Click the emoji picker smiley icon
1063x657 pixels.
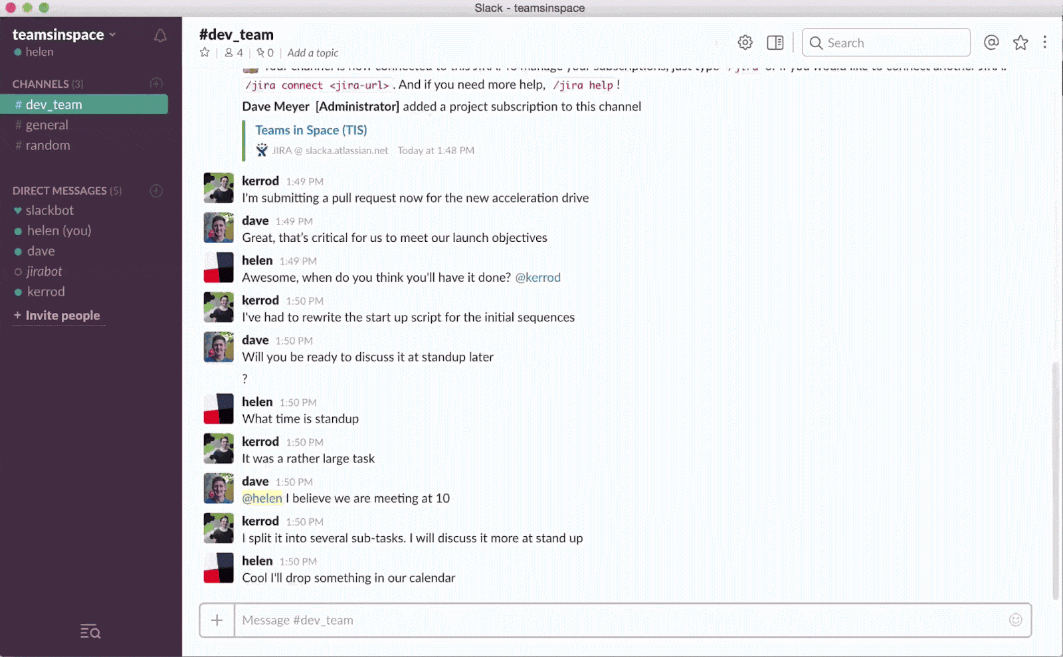click(1015, 620)
